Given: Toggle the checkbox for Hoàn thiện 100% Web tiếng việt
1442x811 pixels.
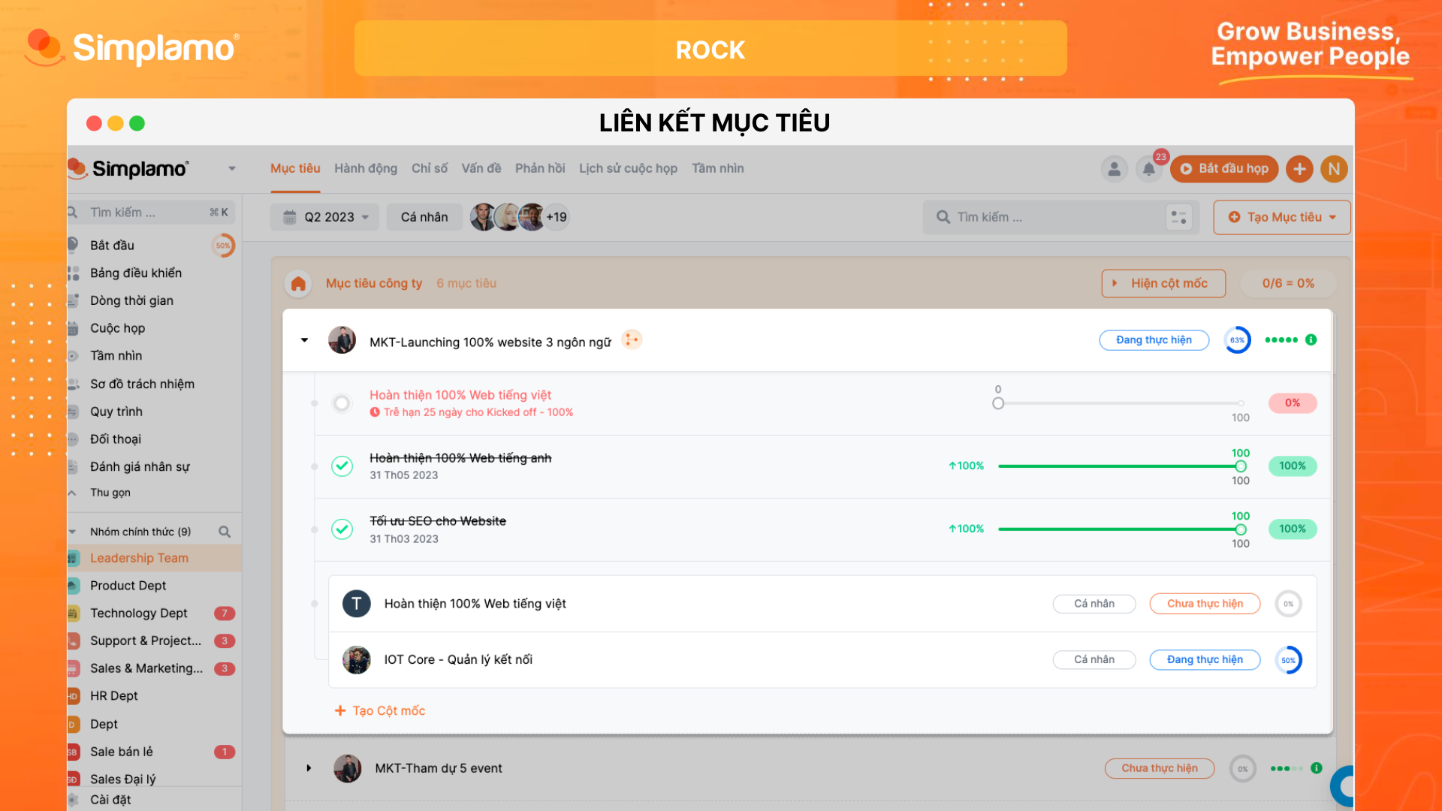Looking at the screenshot, I should [344, 401].
